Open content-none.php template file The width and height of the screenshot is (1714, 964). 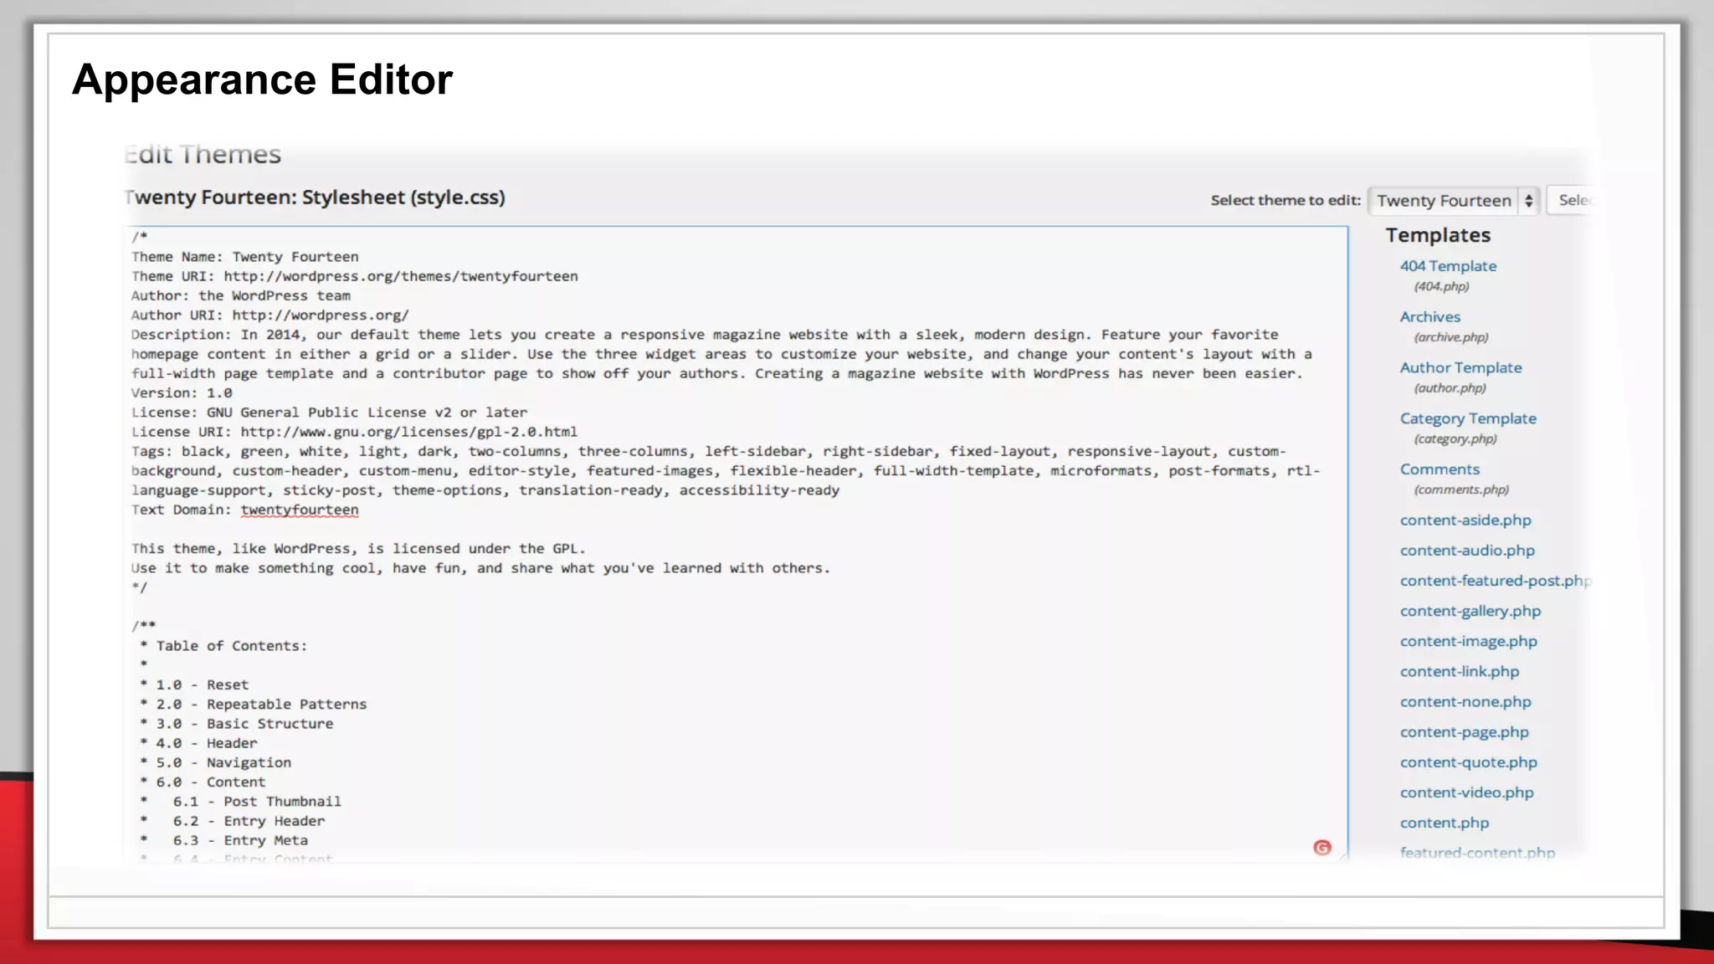pyautogui.click(x=1465, y=701)
